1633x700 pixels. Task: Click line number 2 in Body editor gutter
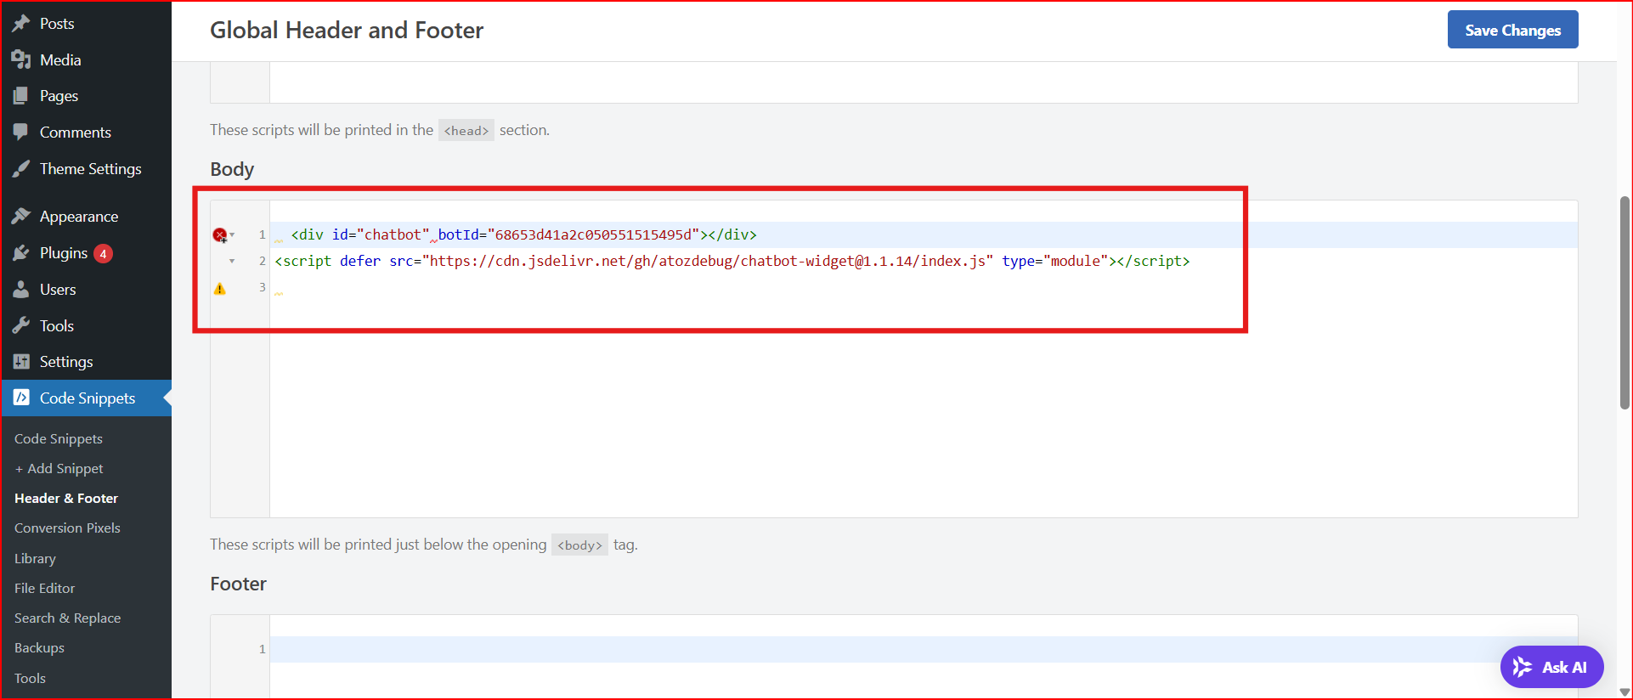[x=263, y=262]
